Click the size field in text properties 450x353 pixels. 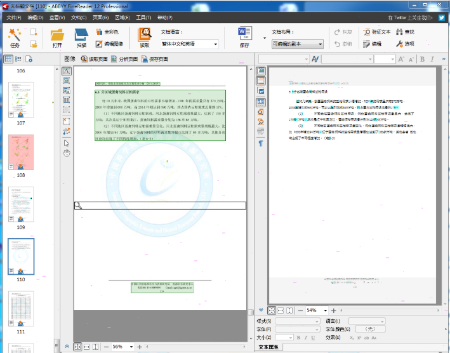[284, 338]
